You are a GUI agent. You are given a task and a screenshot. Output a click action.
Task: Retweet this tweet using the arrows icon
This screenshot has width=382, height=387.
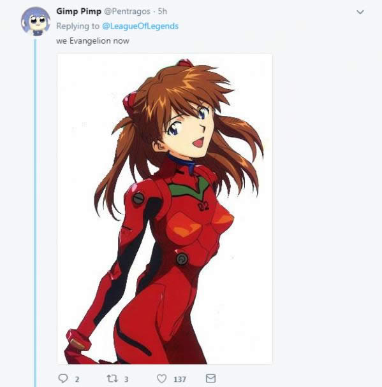coord(112,378)
